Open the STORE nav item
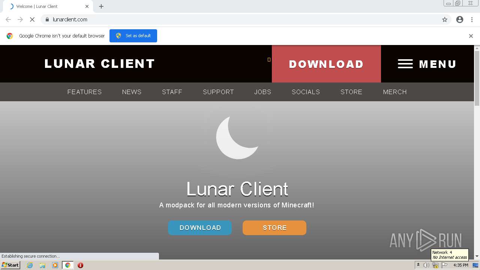 tap(351, 92)
